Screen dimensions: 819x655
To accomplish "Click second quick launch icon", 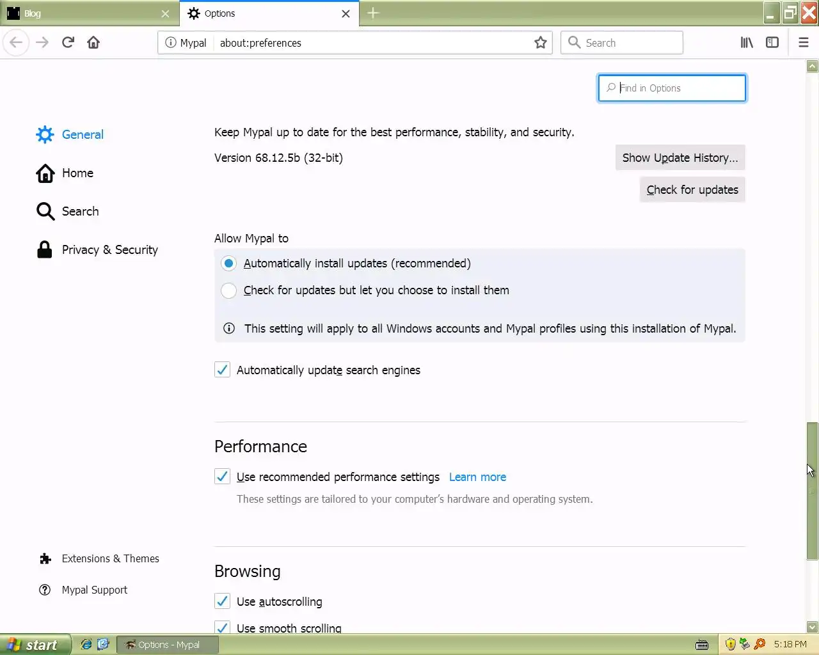I will pyautogui.click(x=103, y=645).
